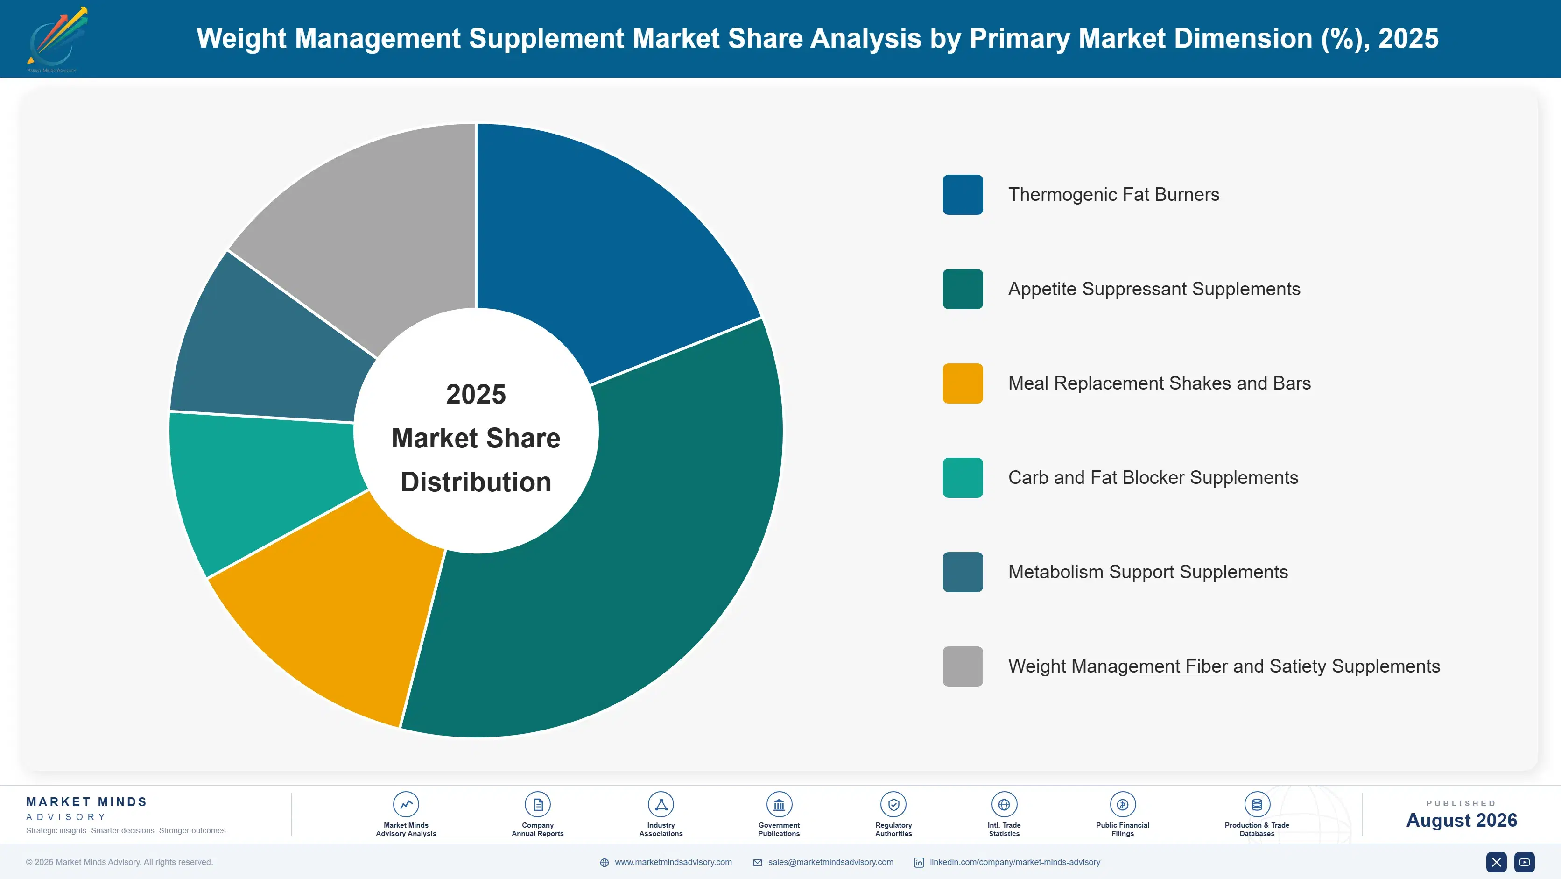Click the 'Thermogenic Fat Burners' legend label
The width and height of the screenshot is (1561, 879).
tap(1113, 195)
